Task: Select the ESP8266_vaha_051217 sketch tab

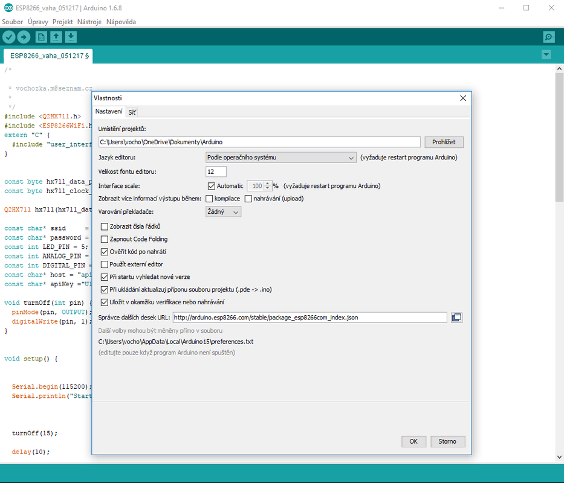Action: click(x=48, y=56)
